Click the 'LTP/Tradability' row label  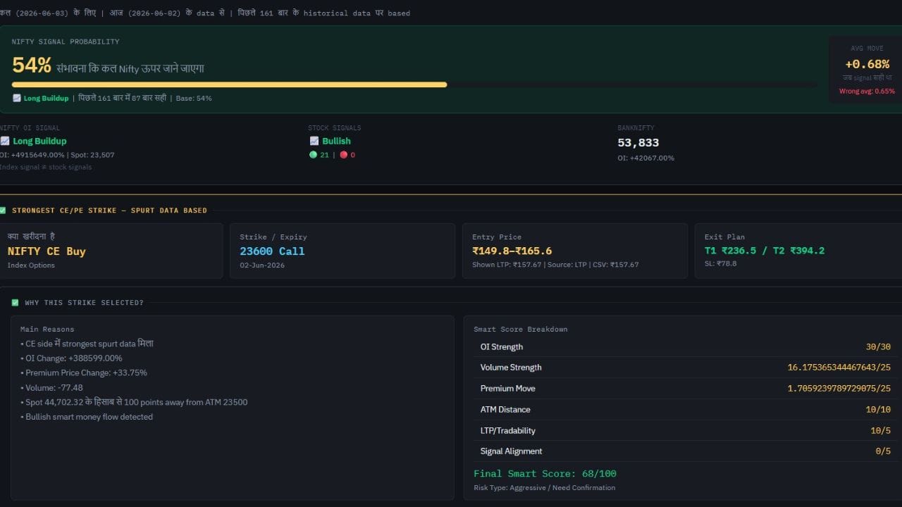point(508,430)
